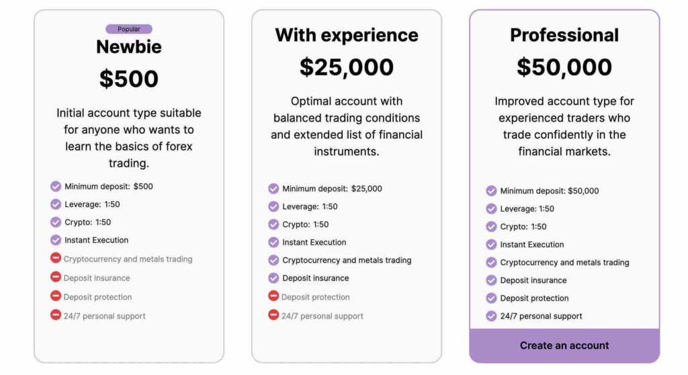This screenshot has height=375, width=688.
Task: Click the check icon beside With experience's Deposit insurance
Action: coord(273,278)
